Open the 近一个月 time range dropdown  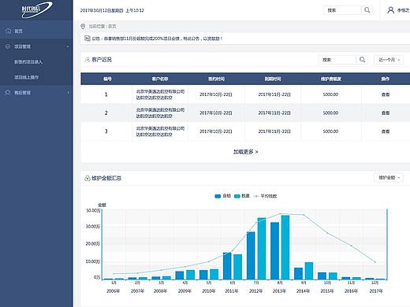(x=389, y=60)
